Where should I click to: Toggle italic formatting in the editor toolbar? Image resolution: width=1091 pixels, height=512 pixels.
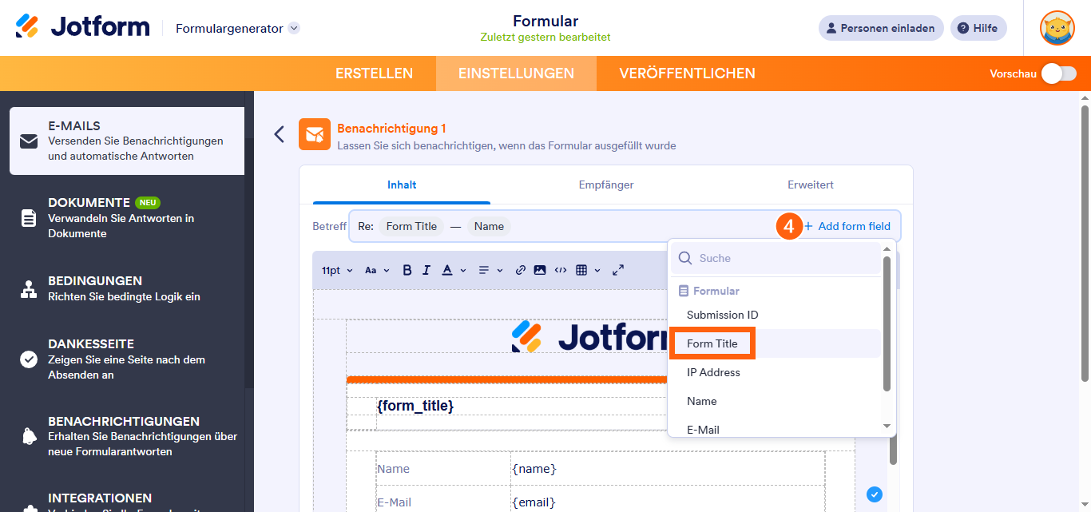click(426, 270)
